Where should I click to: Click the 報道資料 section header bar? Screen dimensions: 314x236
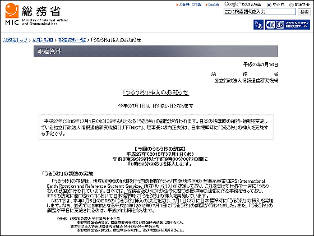pos(156,51)
